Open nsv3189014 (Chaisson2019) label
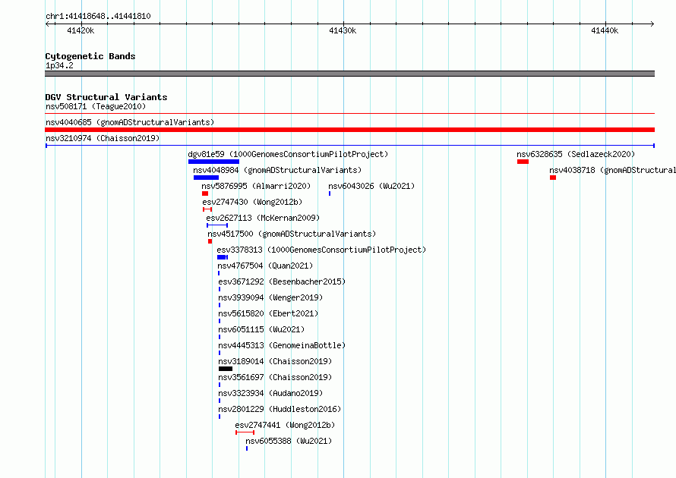This screenshot has height=478, width=676. click(275, 361)
